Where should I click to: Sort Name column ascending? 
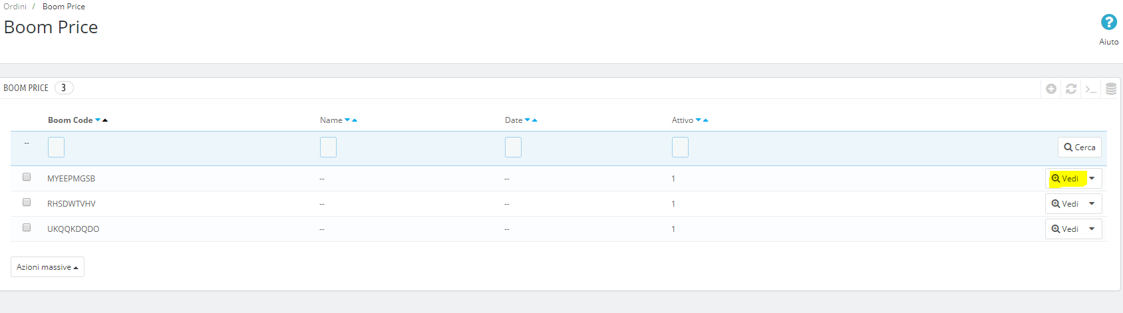pos(355,120)
